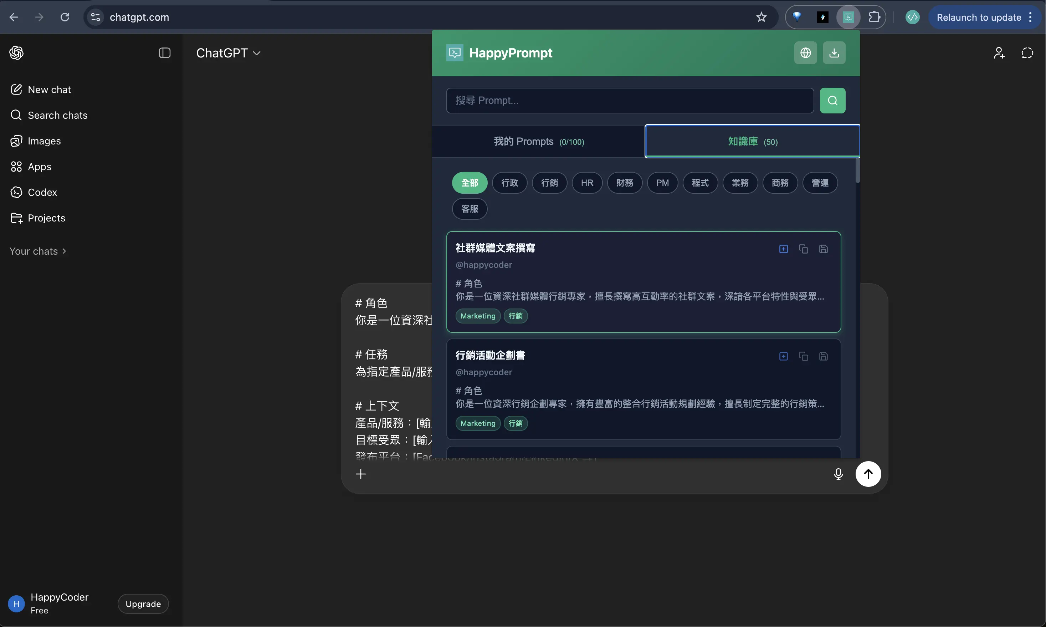Click the 搜尋 Prompt search input field
The height and width of the screenshot is (627, 1046).
click(629, 101)
